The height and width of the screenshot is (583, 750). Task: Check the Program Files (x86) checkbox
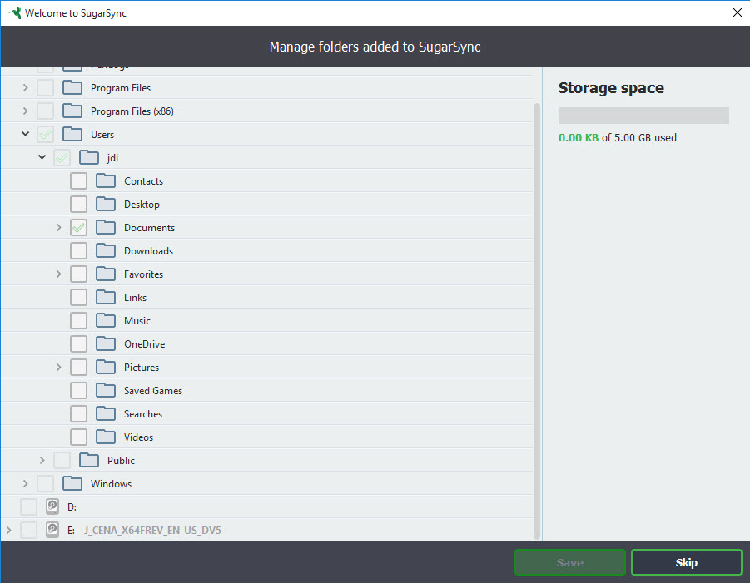[46, 111]
